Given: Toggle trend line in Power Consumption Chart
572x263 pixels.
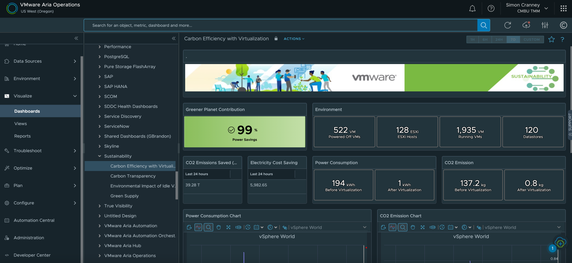Looking at the screenshot, I should click(x=198, y=227).
